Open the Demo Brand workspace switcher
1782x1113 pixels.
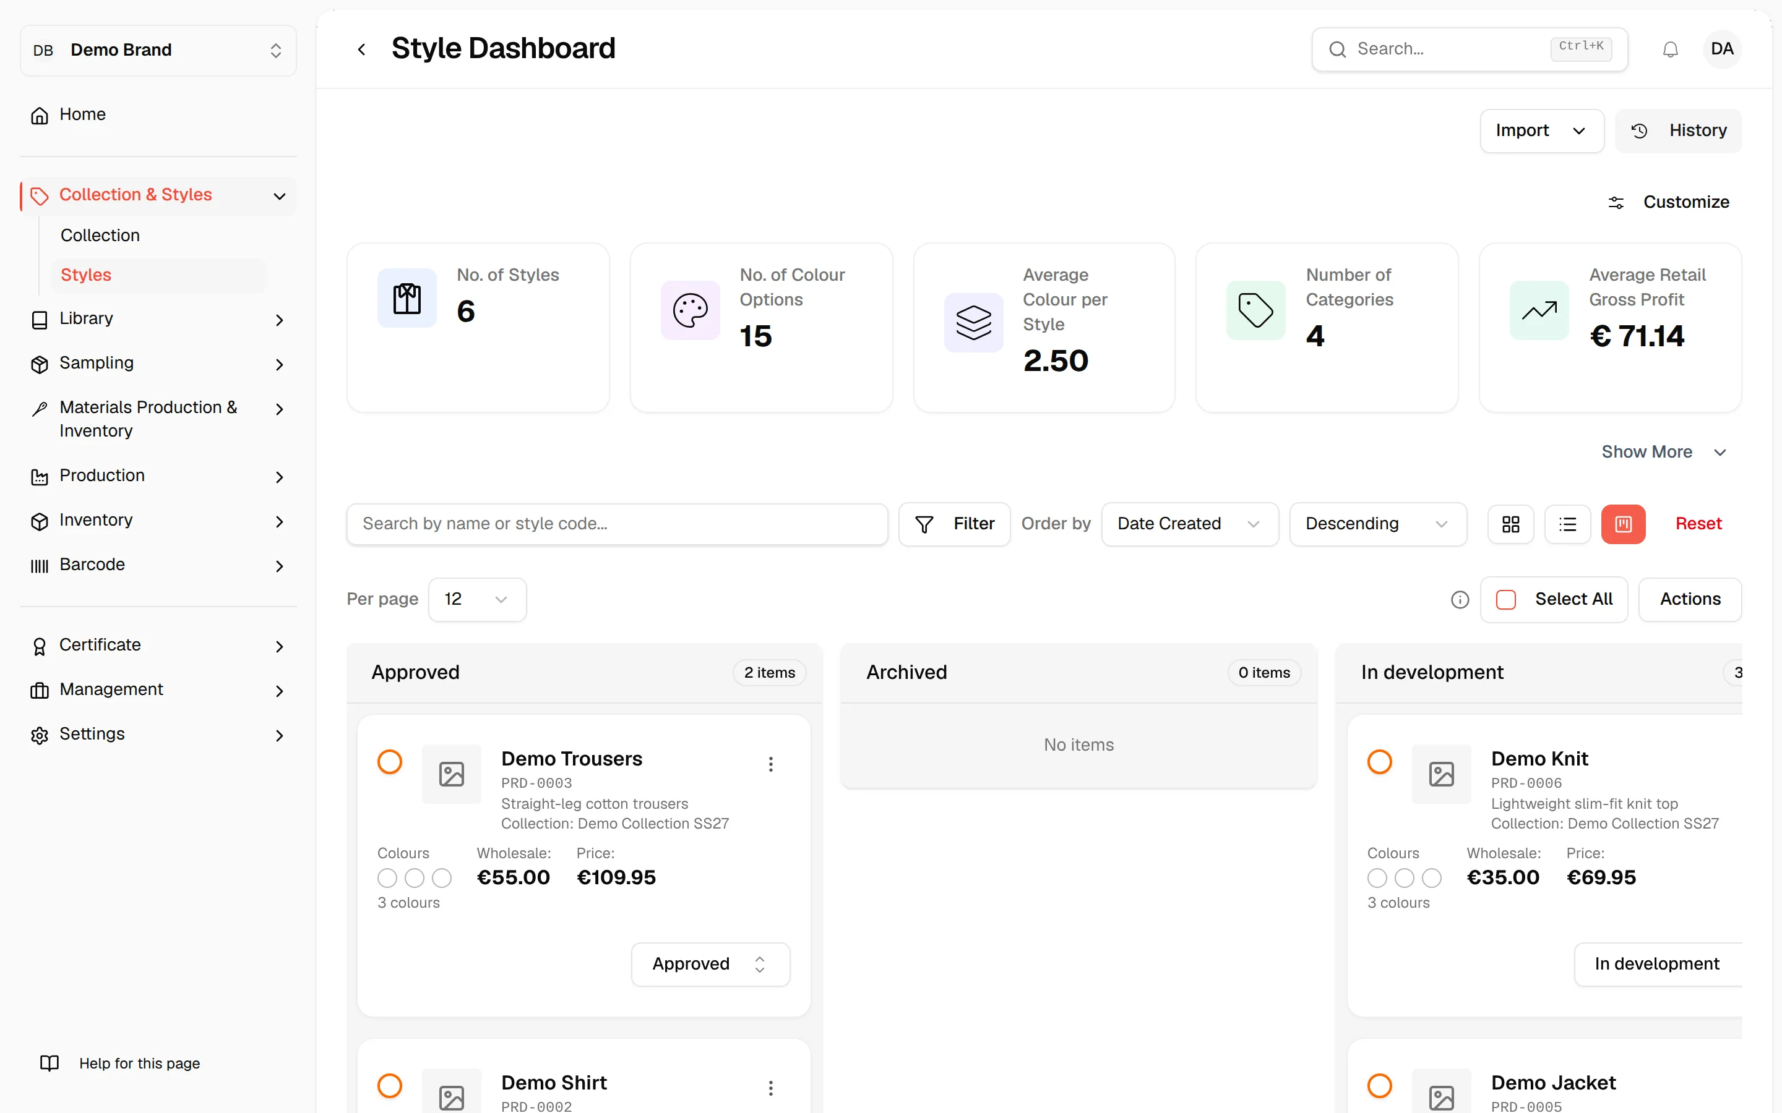coord(158,50)
